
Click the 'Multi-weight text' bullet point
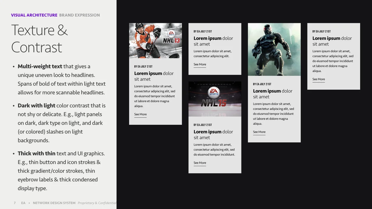click(40, 66)
